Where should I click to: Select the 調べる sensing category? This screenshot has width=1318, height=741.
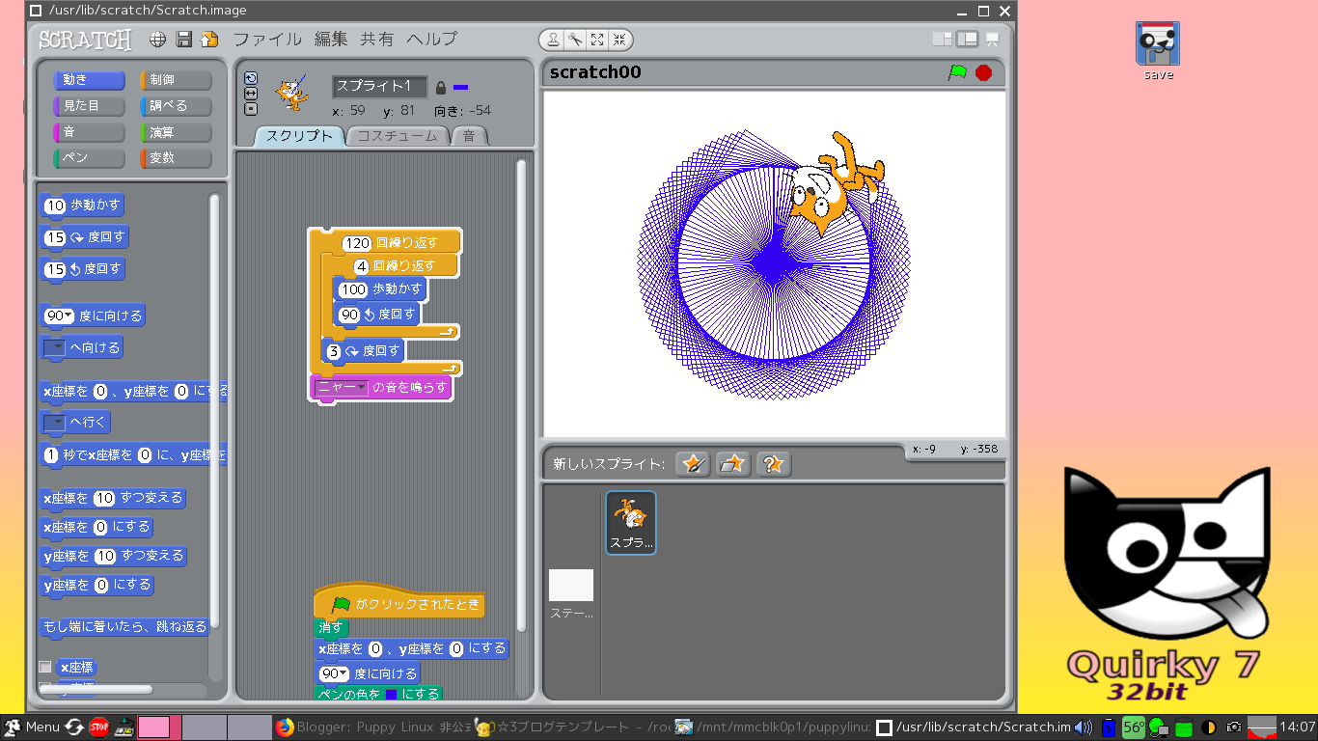click(x=176, y=106)
